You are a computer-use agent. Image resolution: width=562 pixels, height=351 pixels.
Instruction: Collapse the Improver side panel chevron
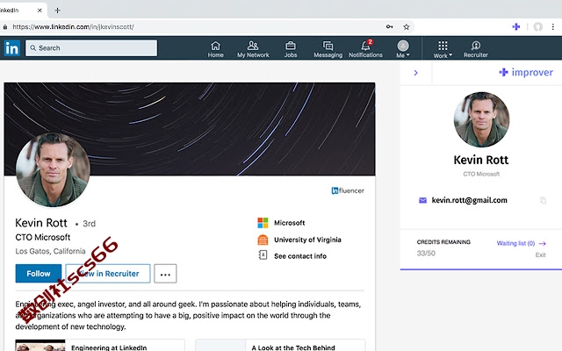click(415, 73)
